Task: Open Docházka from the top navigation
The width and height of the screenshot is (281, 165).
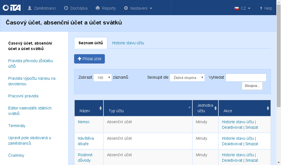Action: [x=76, y=8]
